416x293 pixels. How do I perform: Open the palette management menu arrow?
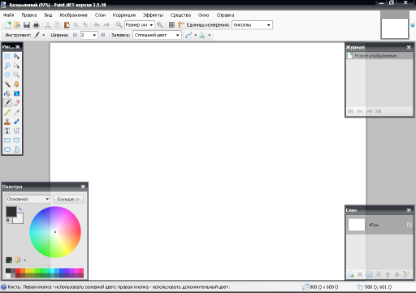[25, 261]
